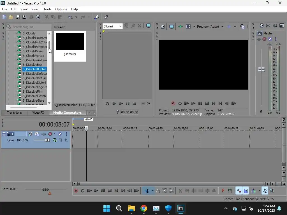The width and height of the screenshot is (287, 215).
Task: Open the Insert menu
Action: [x=35, y=9]
